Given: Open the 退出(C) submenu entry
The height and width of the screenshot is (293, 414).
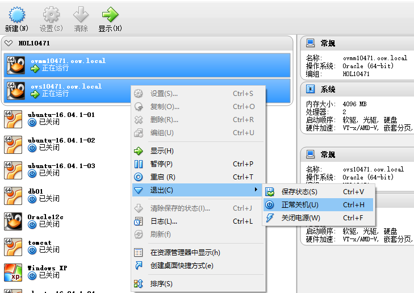Looking at the screenshot, I should pyautogui.click(x=197, y=190).
